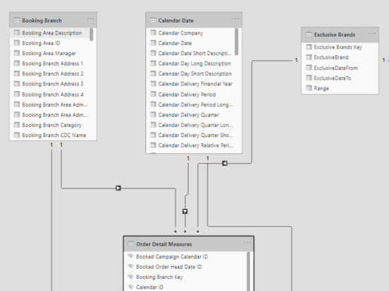Click Booking Branch table scrollbar thumb
Screen dimensions: 389x291
[x=91, y=35]
